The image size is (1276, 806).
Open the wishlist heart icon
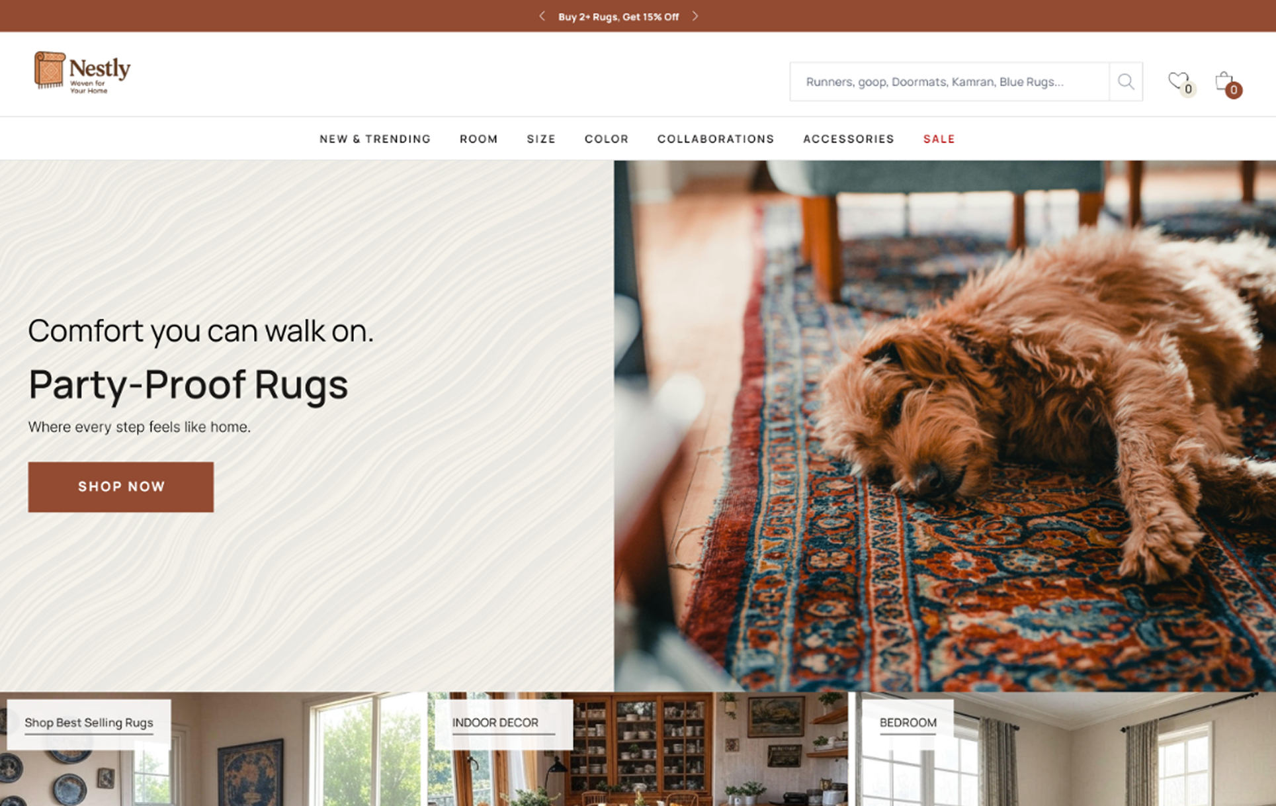(x=1177, y=81)
